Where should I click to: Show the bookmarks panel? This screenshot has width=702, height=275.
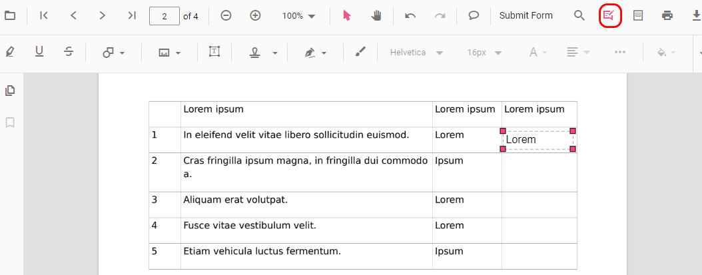pos(10,123)
